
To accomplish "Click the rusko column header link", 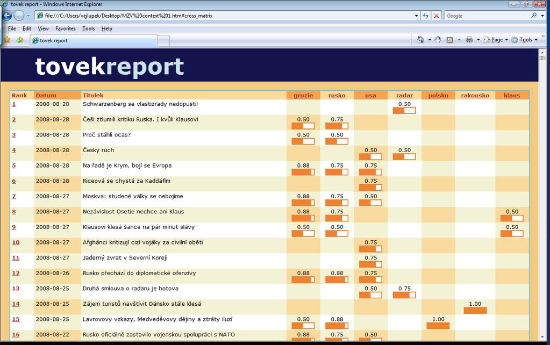I will click(x=337, y=95).
